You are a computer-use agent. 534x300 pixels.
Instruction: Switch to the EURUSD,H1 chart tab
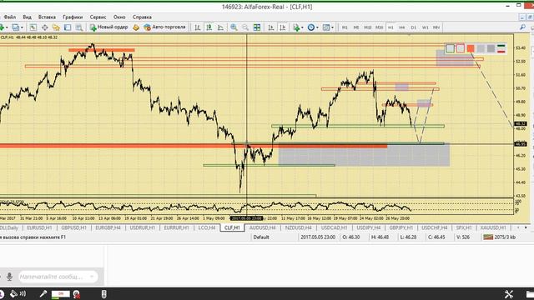click(39, 227)
